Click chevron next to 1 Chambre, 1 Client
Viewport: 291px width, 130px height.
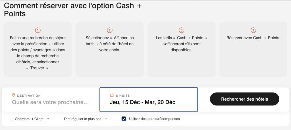tap(48, 119)
